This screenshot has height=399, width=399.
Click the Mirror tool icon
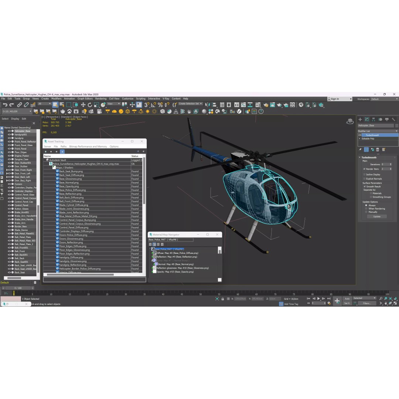click(208, 105)
